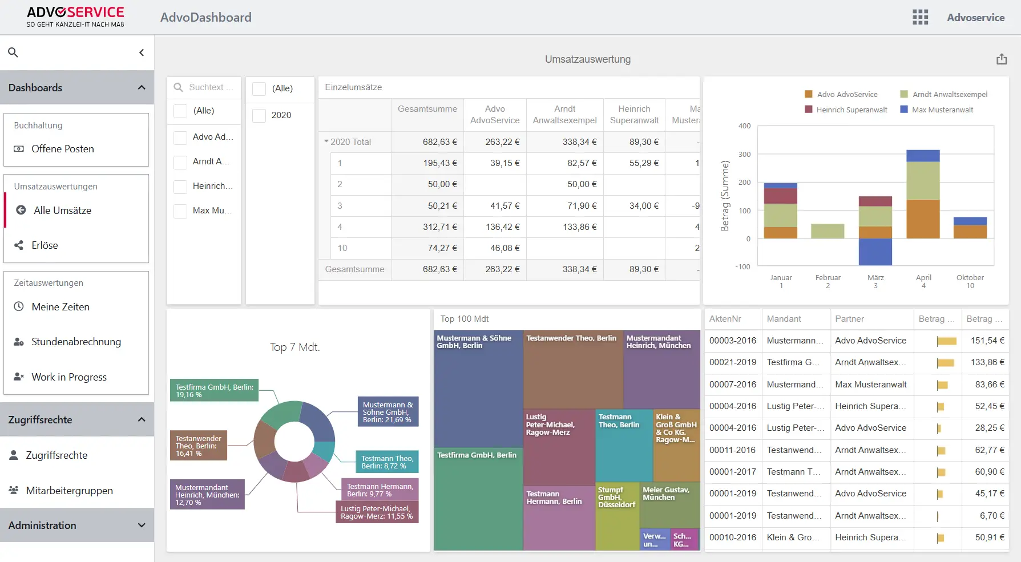This screenshot has width=1021, height=562.
Task: Click the apps grid icon in the header
Action: (x=920, y=17)
